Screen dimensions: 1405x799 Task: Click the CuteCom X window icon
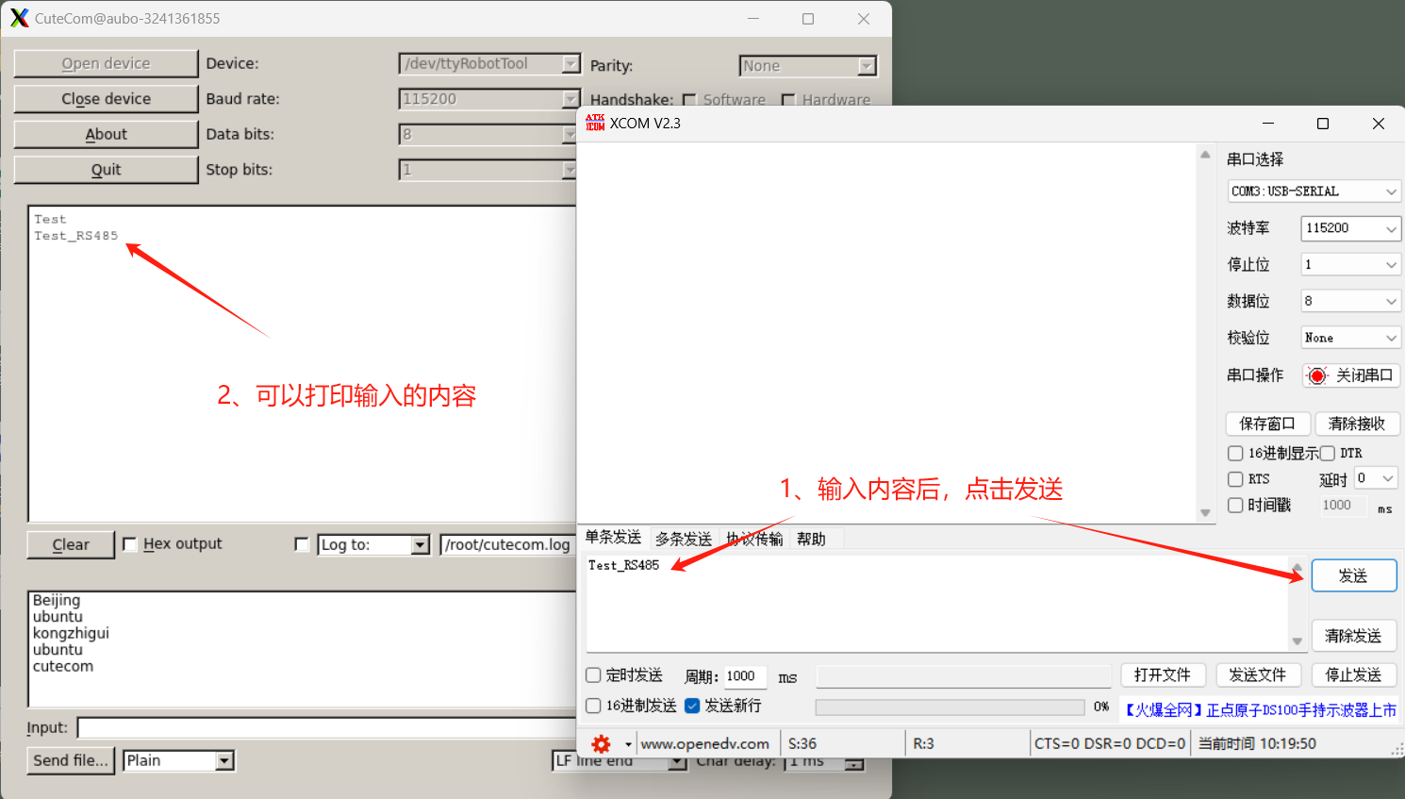pyautogui.click(x=19, y=18)
